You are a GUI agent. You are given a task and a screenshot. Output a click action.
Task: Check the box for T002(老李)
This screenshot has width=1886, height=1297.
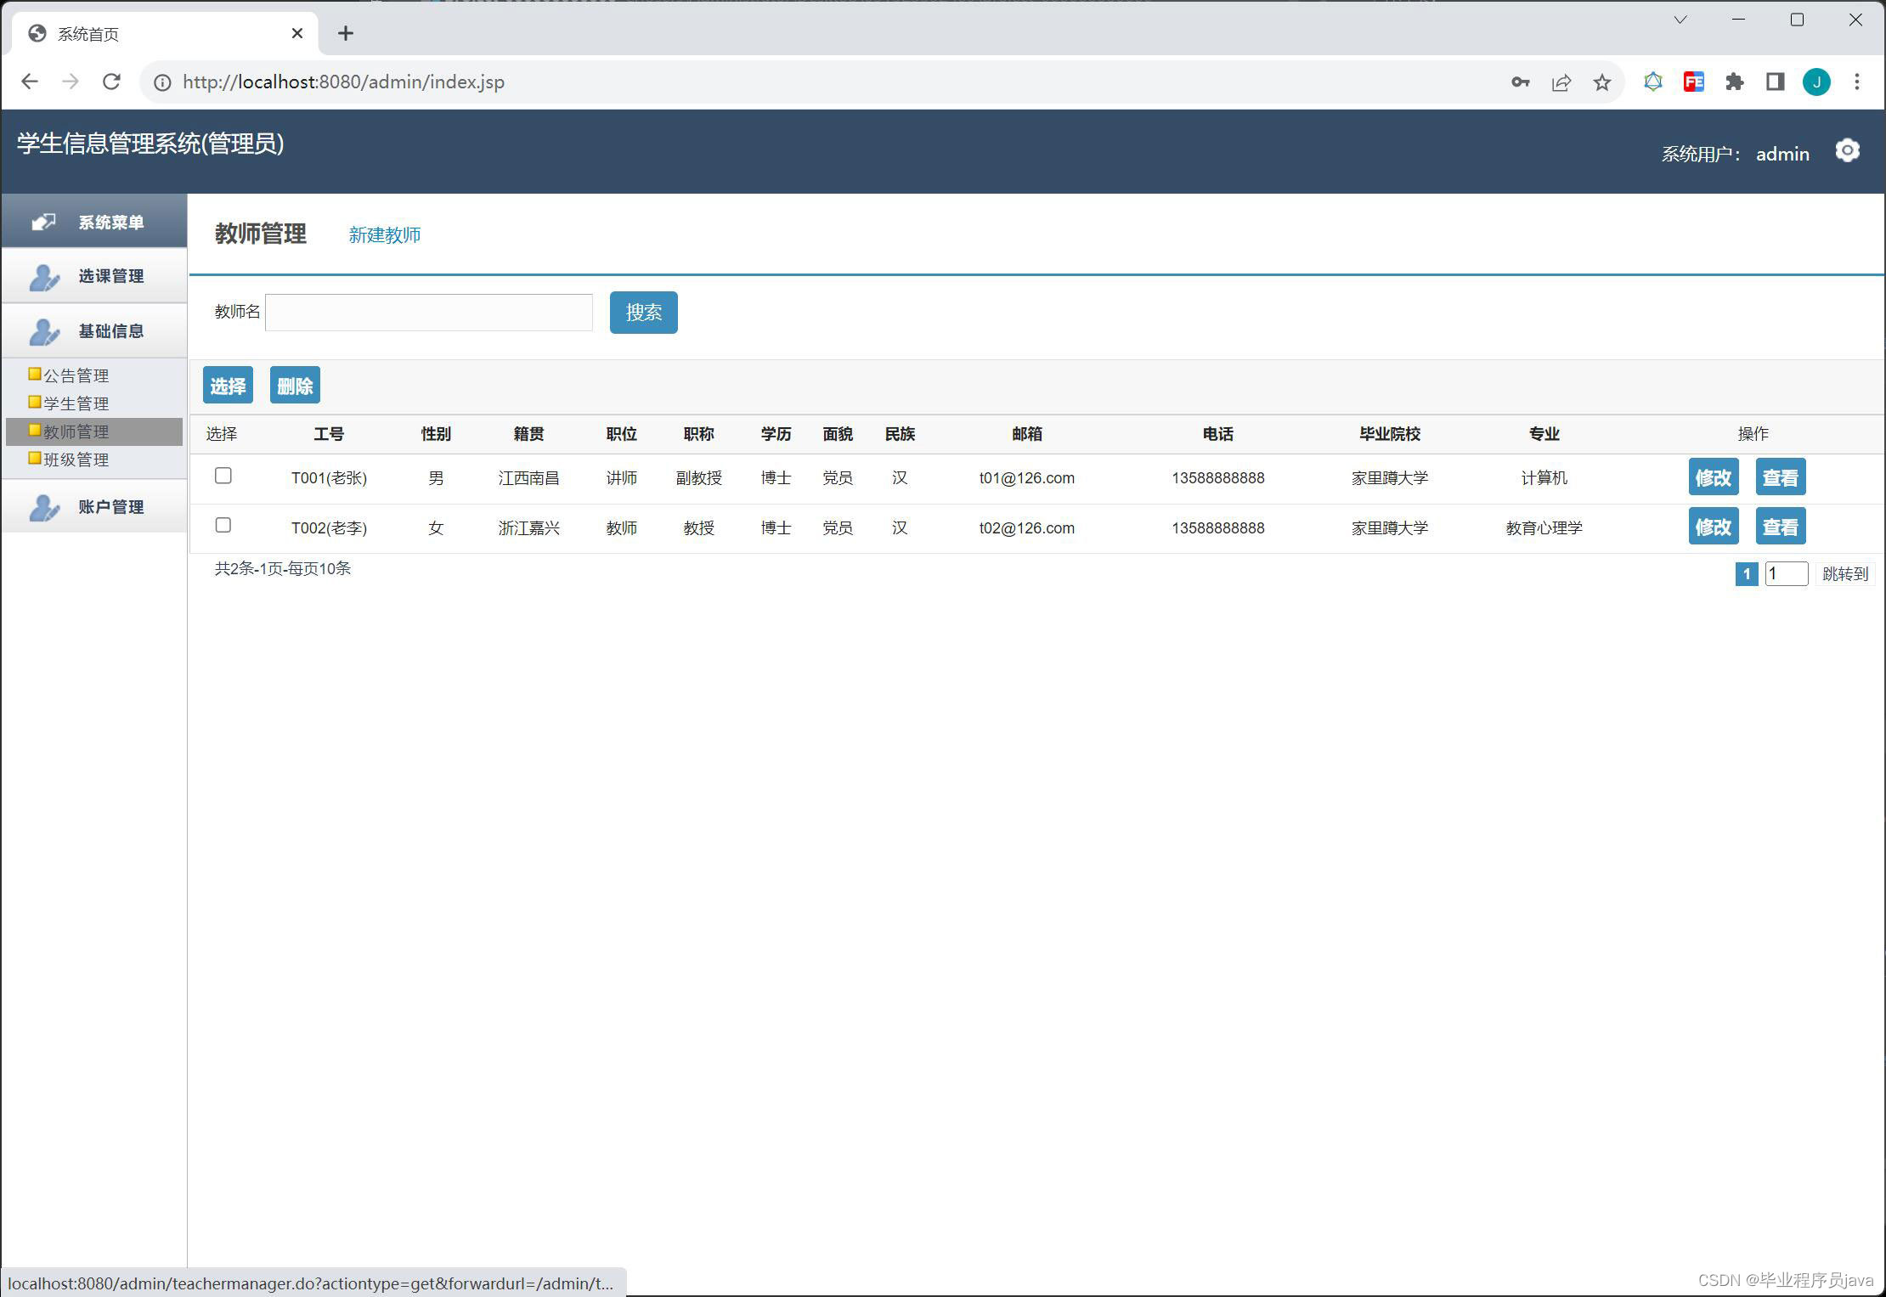pos(223,525)
